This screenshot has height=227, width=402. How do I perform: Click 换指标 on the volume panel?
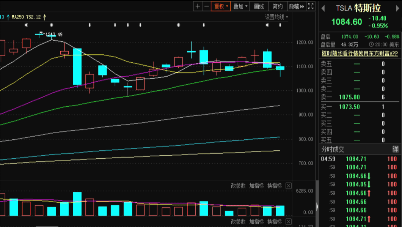[275, 186]
